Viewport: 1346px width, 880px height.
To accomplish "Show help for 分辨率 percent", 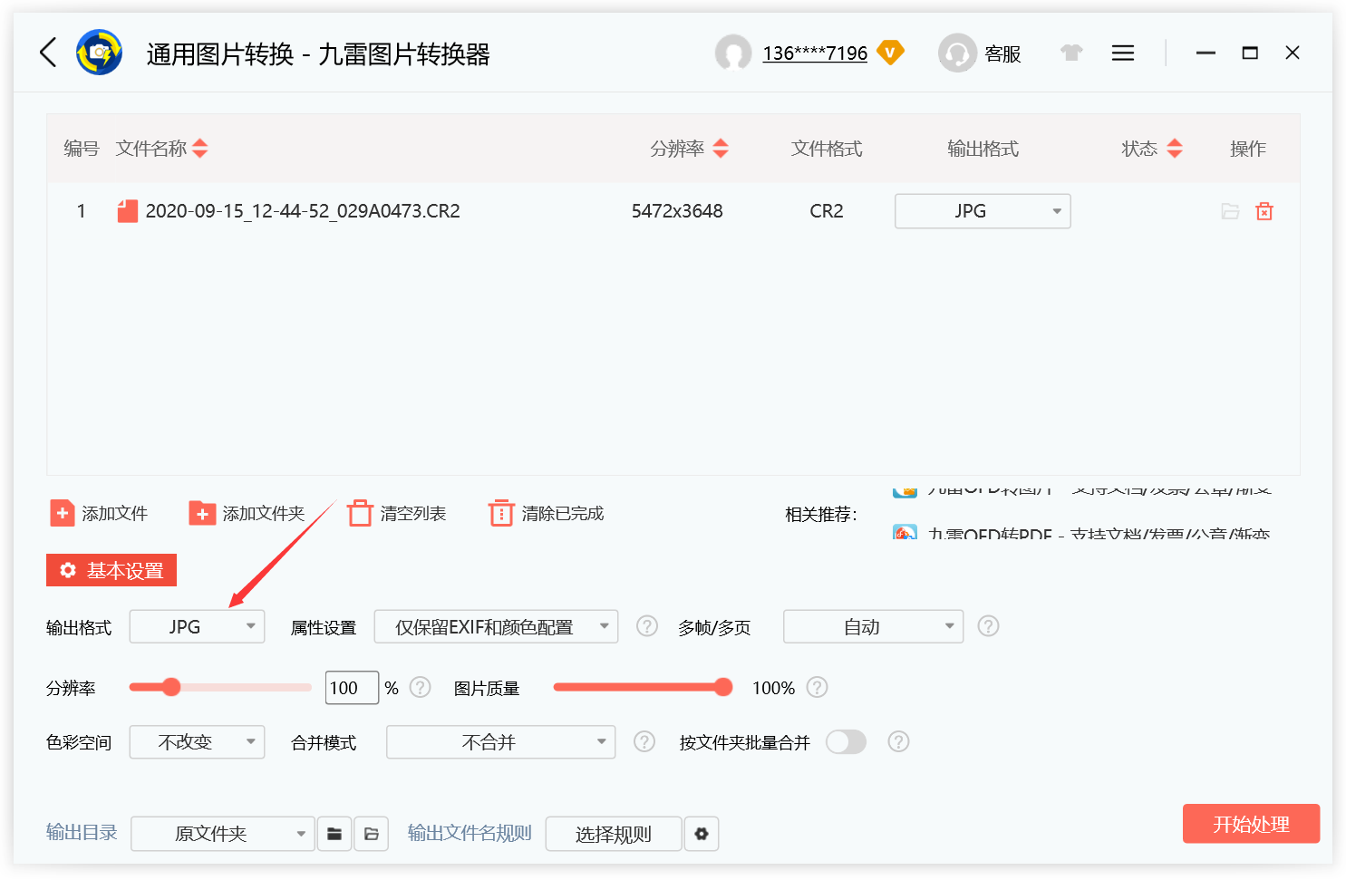I will click(421, 687).
